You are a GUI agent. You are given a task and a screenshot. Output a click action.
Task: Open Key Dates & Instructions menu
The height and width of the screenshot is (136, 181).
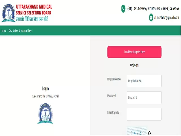[x=20, y=31]
